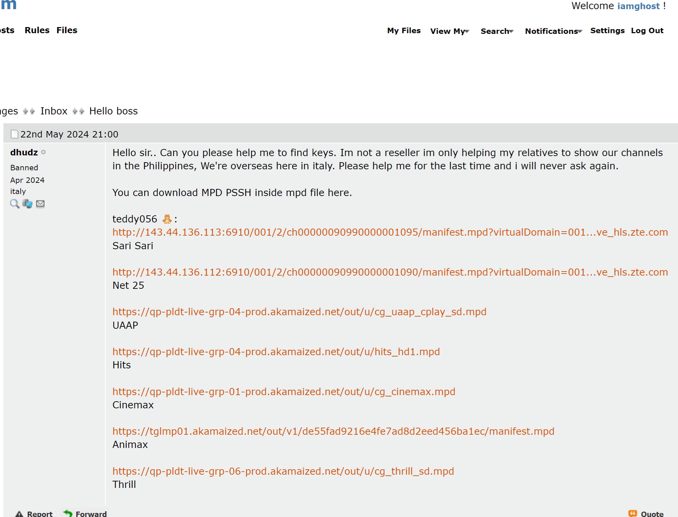
Task: Click the envelope message icon under dhudz
Action: click(40, 203)
